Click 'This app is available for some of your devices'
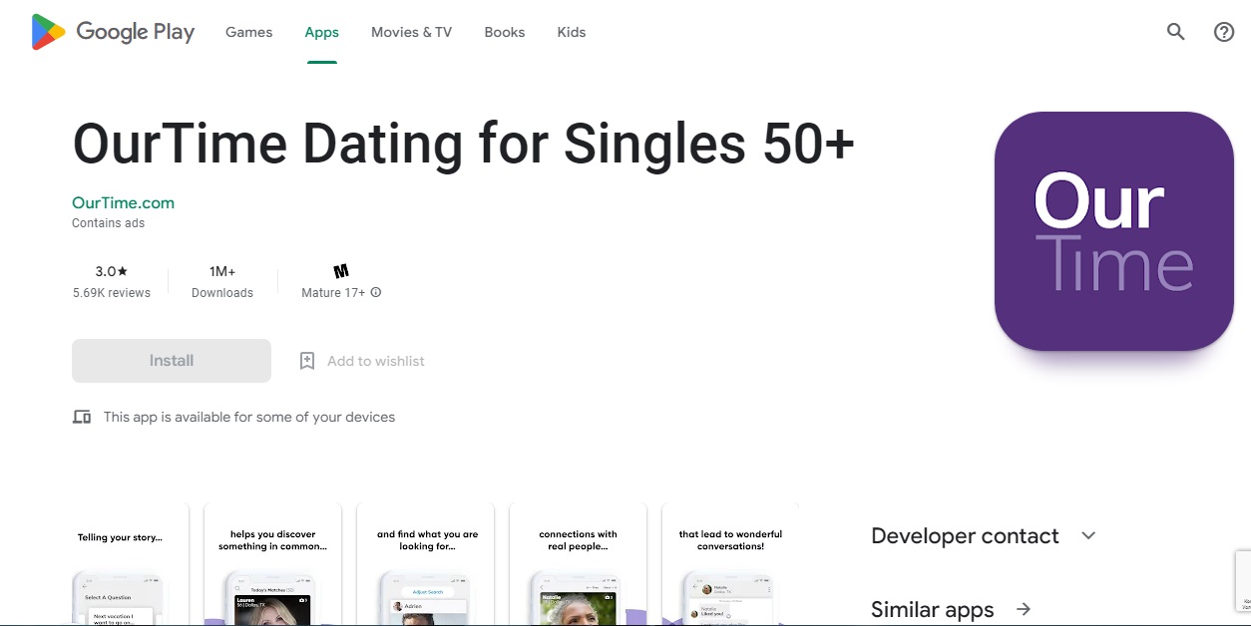 pyautogui.click(x=249, y=417)
